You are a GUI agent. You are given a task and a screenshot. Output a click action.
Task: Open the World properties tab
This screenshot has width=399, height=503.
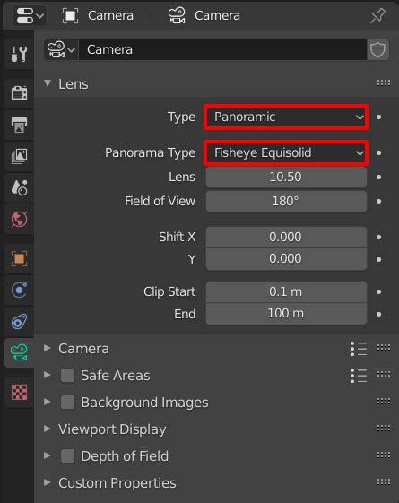point(19,219)
